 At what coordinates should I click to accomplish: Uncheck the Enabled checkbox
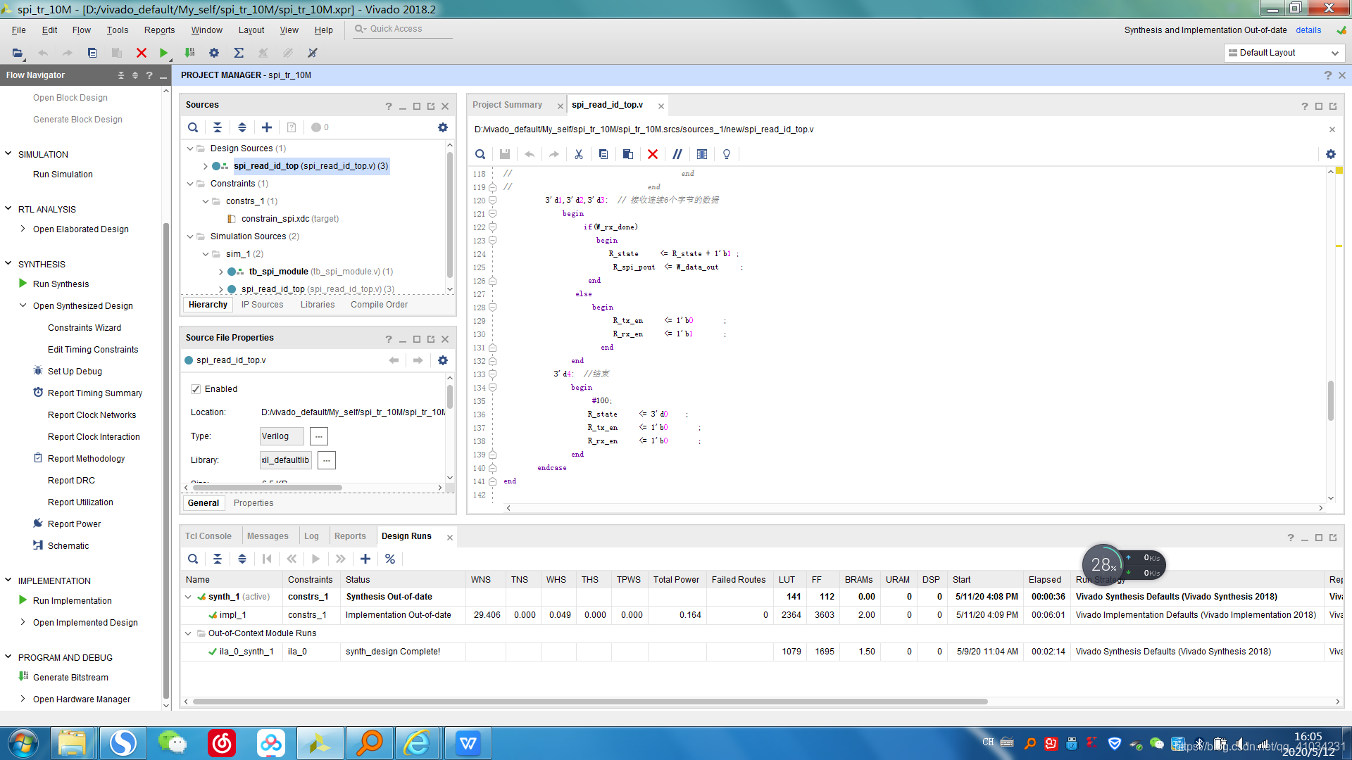(196, 389)
